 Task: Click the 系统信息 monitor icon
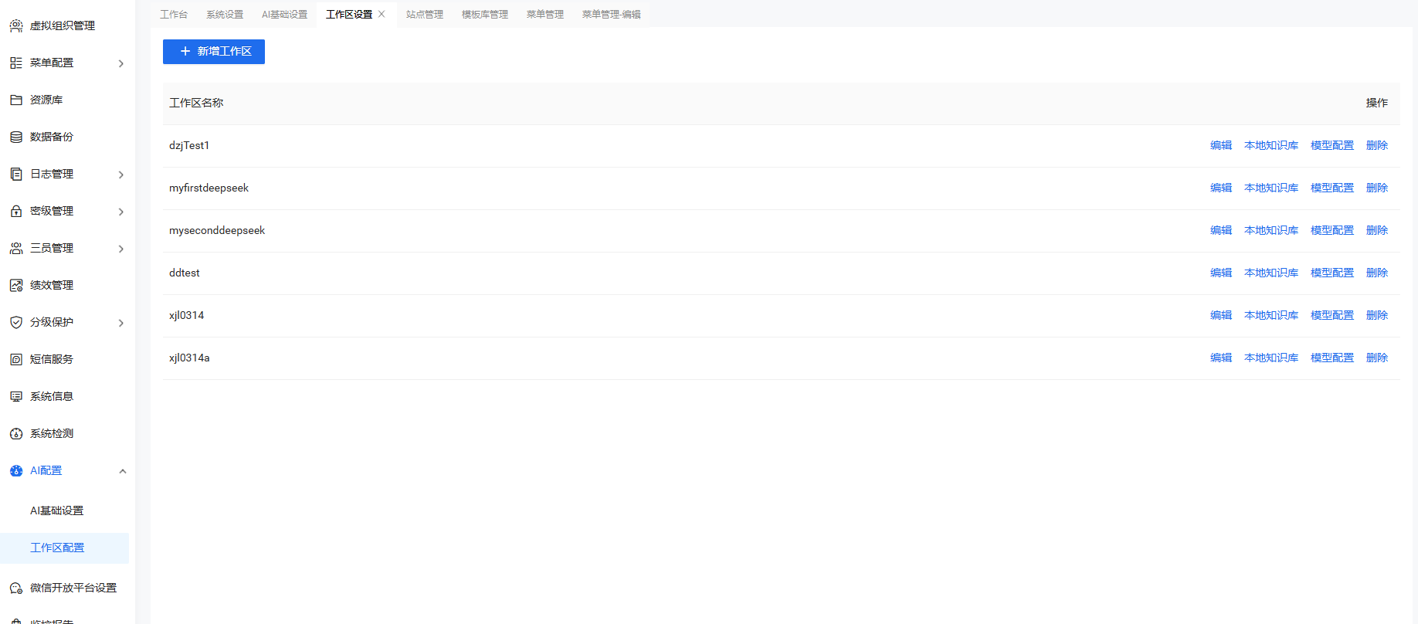click(x=16, y=397)
